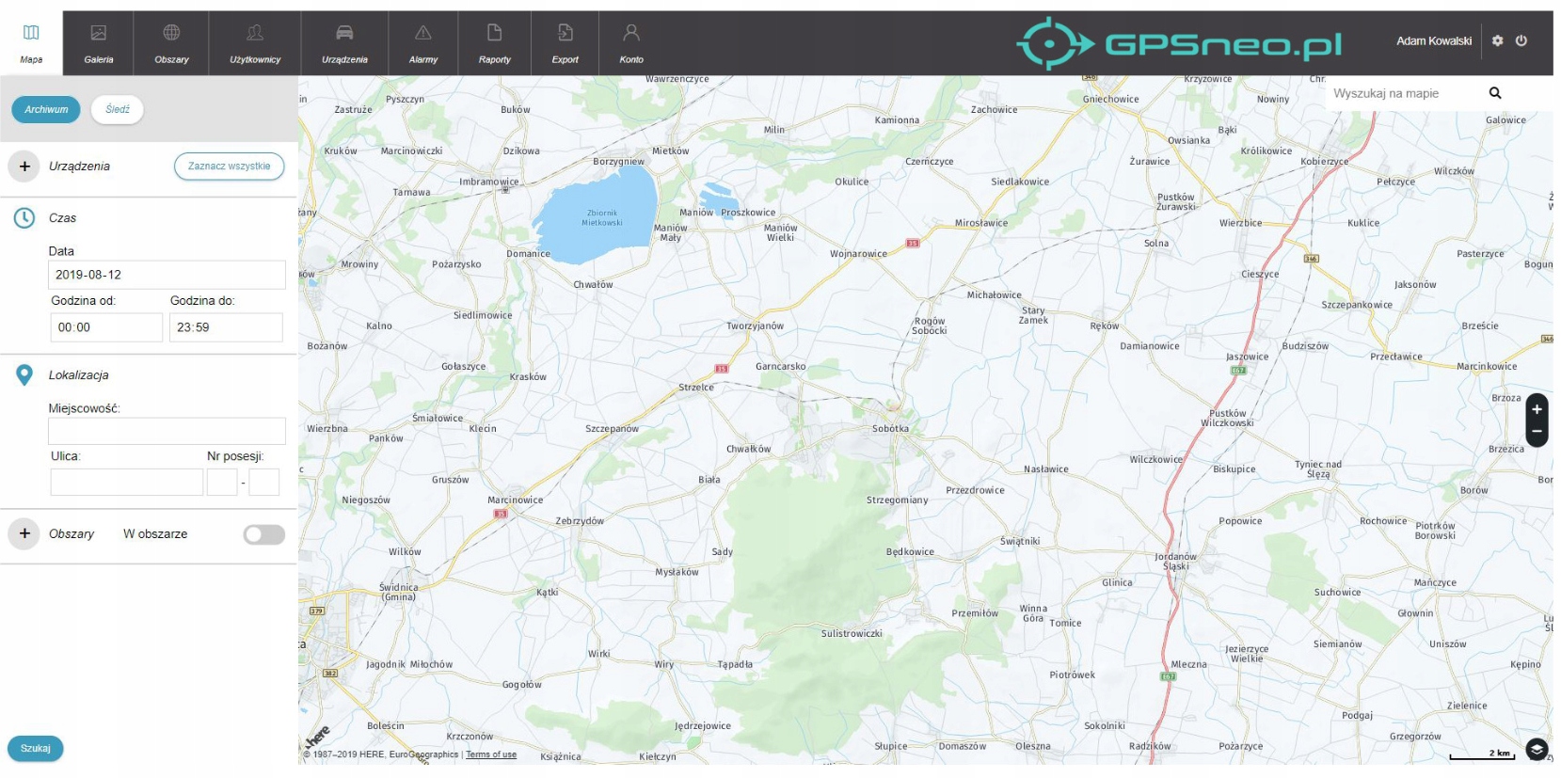Click the Sobótka town label
Viewport: 1561px width, 778px height.
(890, 429)
